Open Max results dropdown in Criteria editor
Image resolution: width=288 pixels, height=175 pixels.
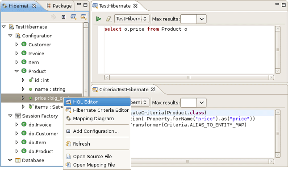201,102
